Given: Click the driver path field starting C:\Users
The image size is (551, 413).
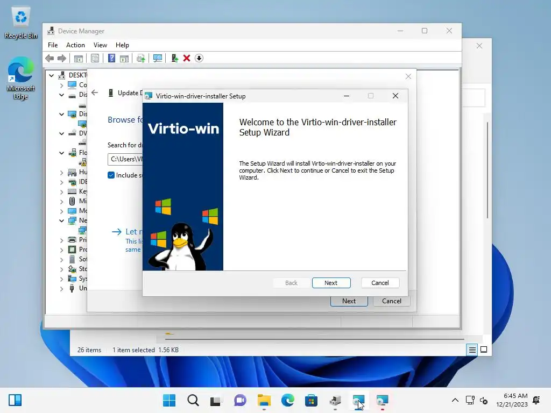Looking at the screenshot, I should (125, 159).
